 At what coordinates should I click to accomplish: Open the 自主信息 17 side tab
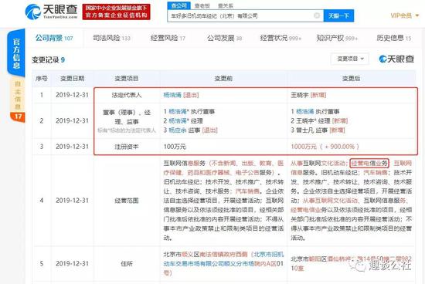(17, 100)
